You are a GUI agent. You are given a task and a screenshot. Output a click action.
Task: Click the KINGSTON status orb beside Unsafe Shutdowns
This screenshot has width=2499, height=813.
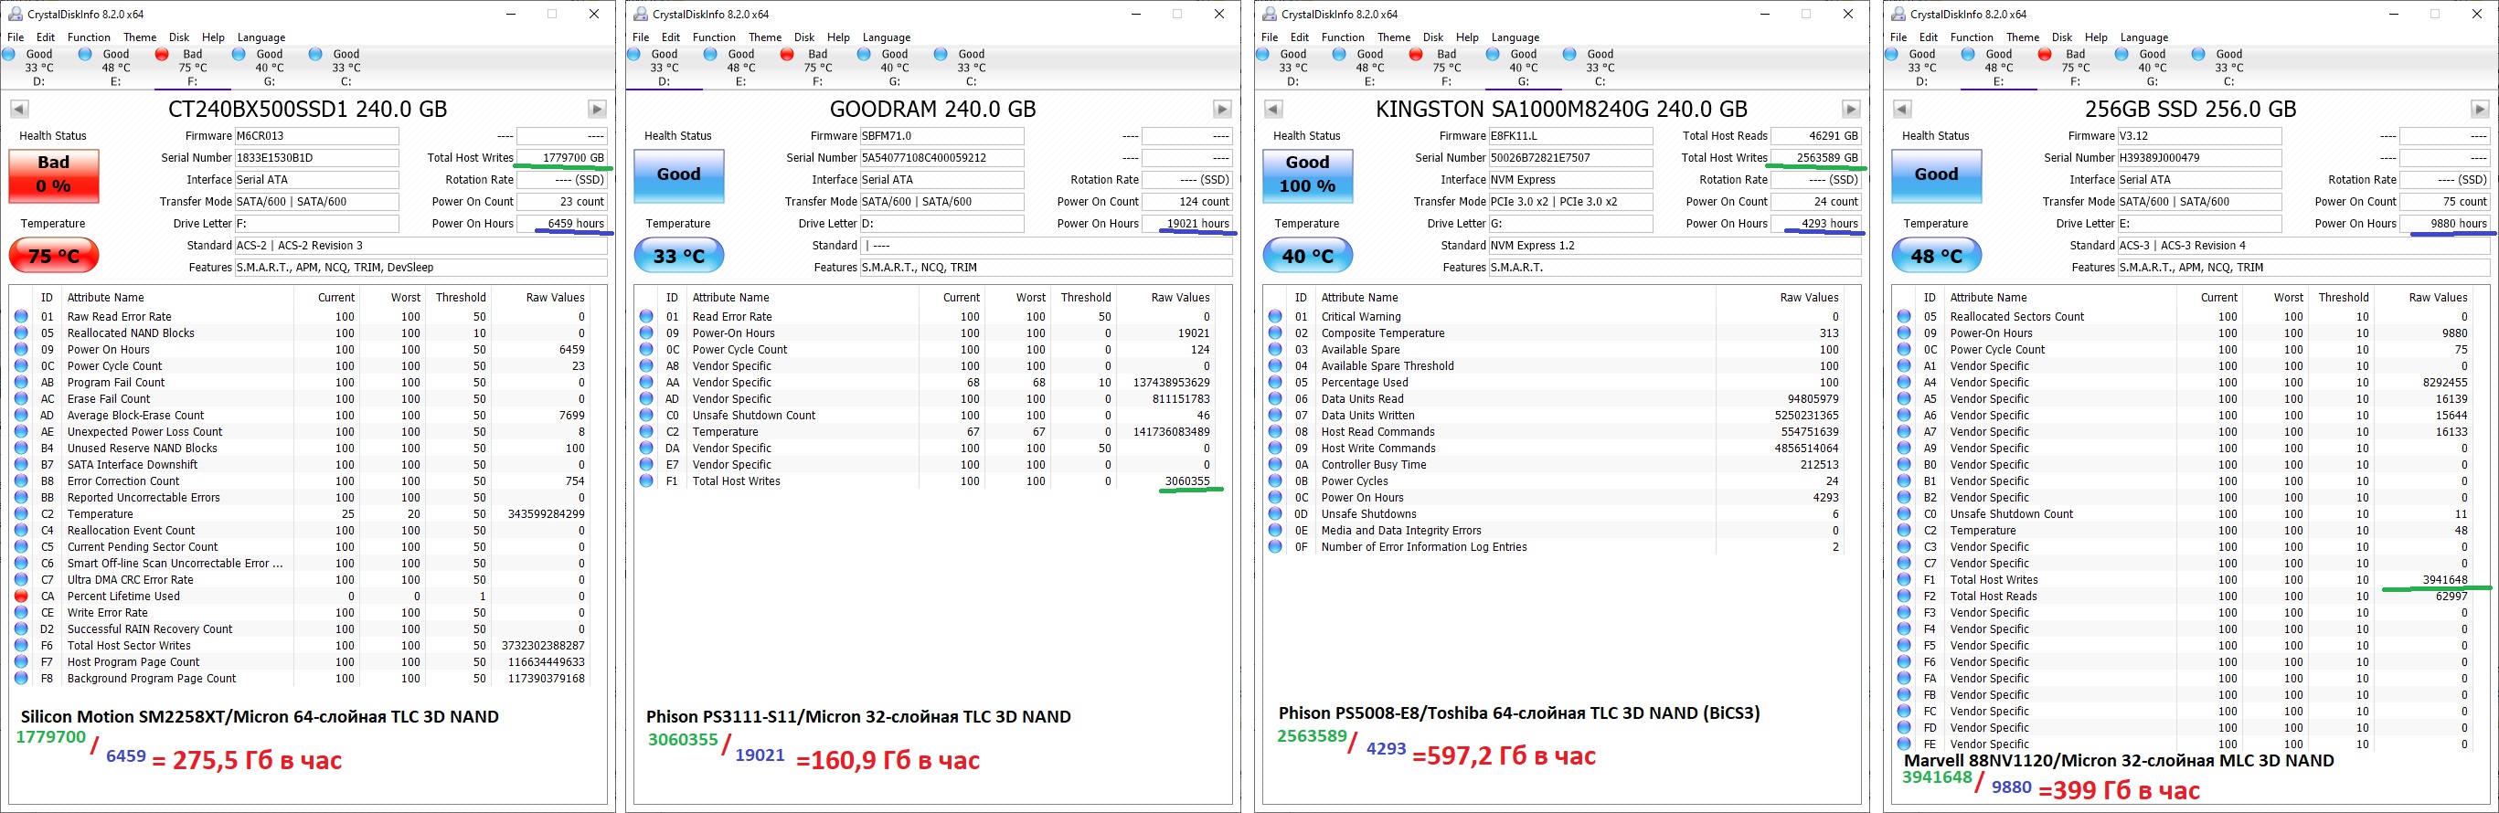(1275, 513)
